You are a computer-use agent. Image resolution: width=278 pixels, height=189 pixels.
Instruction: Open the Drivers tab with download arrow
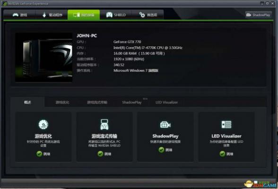point(52,15)
